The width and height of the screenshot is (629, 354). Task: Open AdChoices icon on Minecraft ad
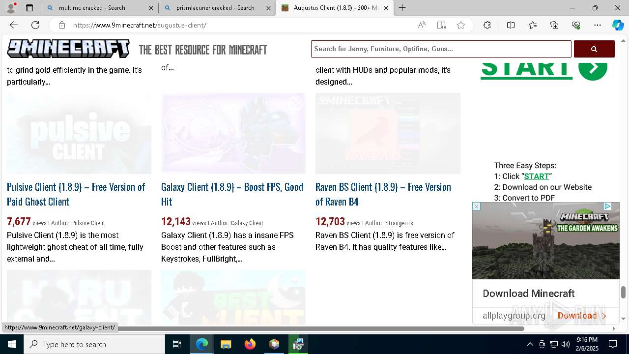coord(607,206)
